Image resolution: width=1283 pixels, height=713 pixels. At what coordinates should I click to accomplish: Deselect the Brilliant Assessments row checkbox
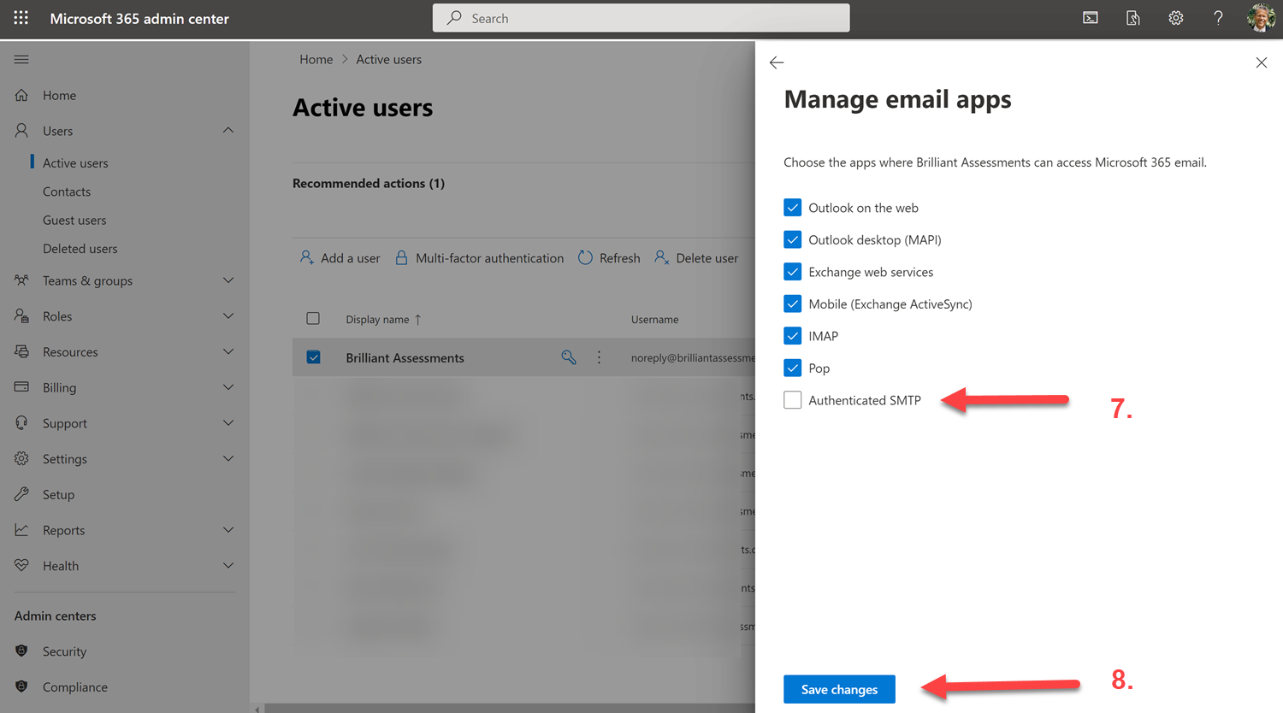(314, 357)
